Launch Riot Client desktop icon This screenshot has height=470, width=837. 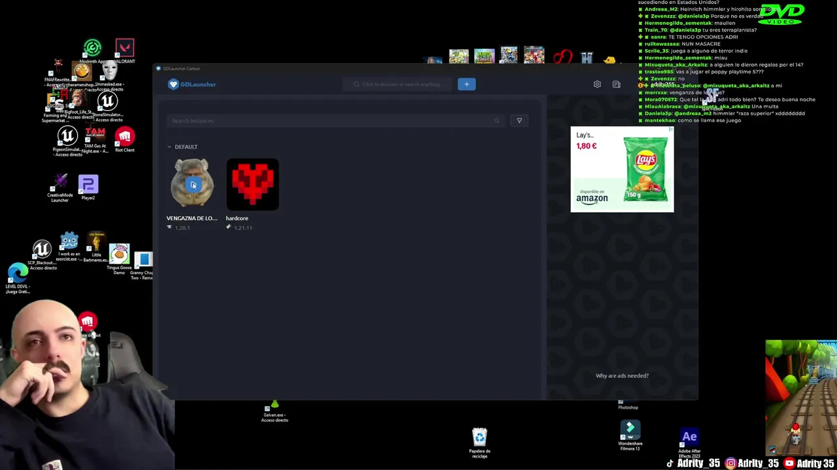pos(124,140)
